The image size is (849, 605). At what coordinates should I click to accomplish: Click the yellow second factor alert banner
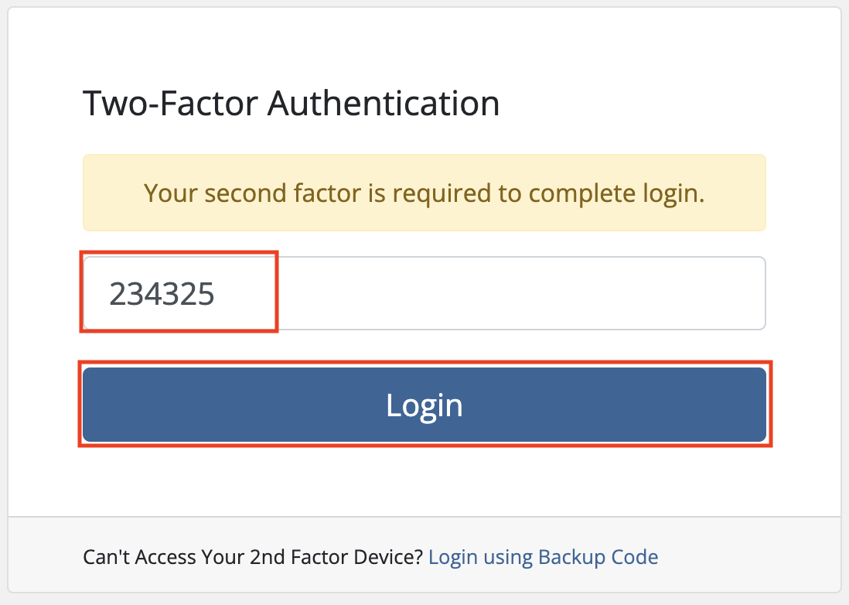point(424,193)
